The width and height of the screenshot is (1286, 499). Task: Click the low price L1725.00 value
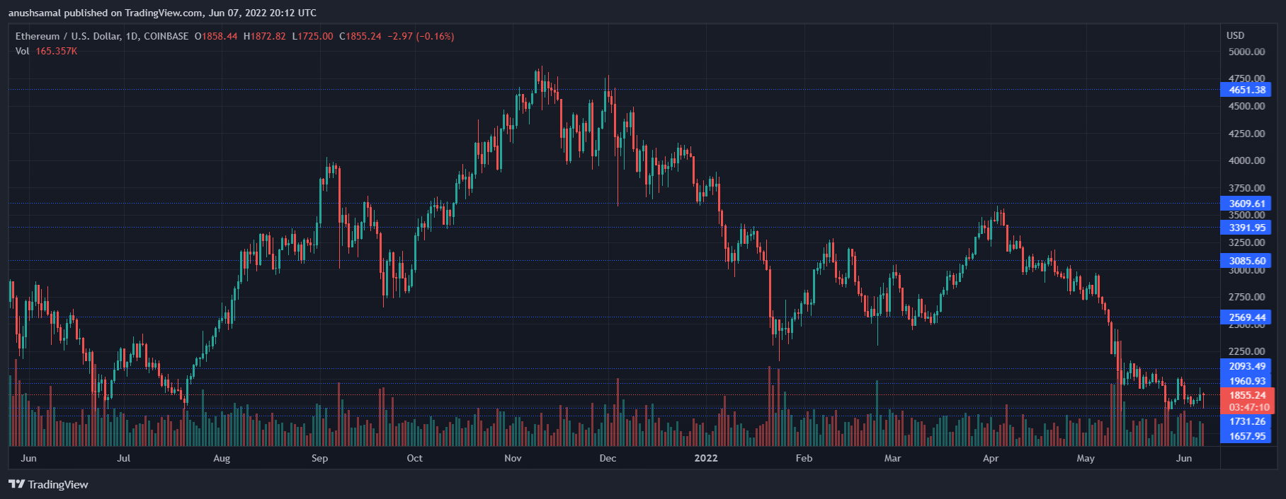312,36
